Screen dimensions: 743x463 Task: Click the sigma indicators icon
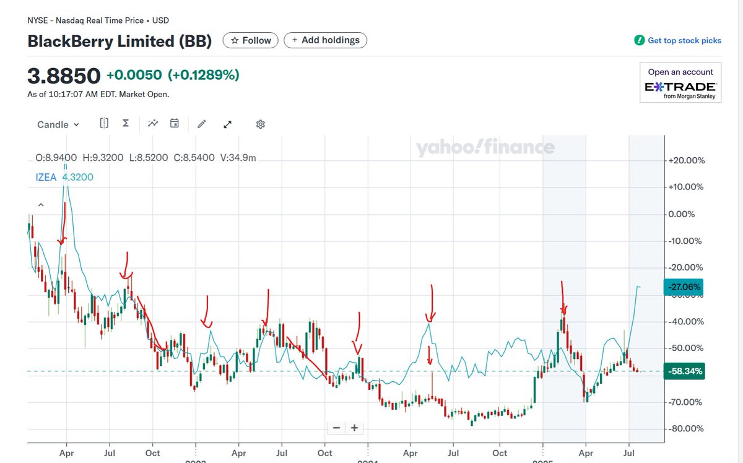pyautogui.click(x=126, y=124)
